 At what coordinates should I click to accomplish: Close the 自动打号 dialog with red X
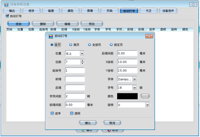click(x=149, y=36)
